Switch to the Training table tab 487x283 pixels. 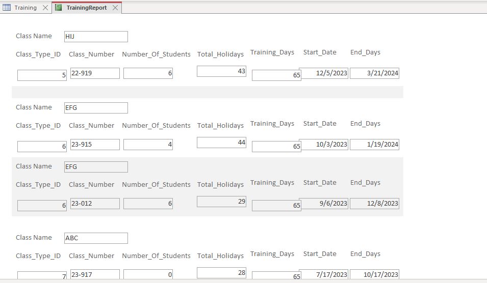point(25,8)
